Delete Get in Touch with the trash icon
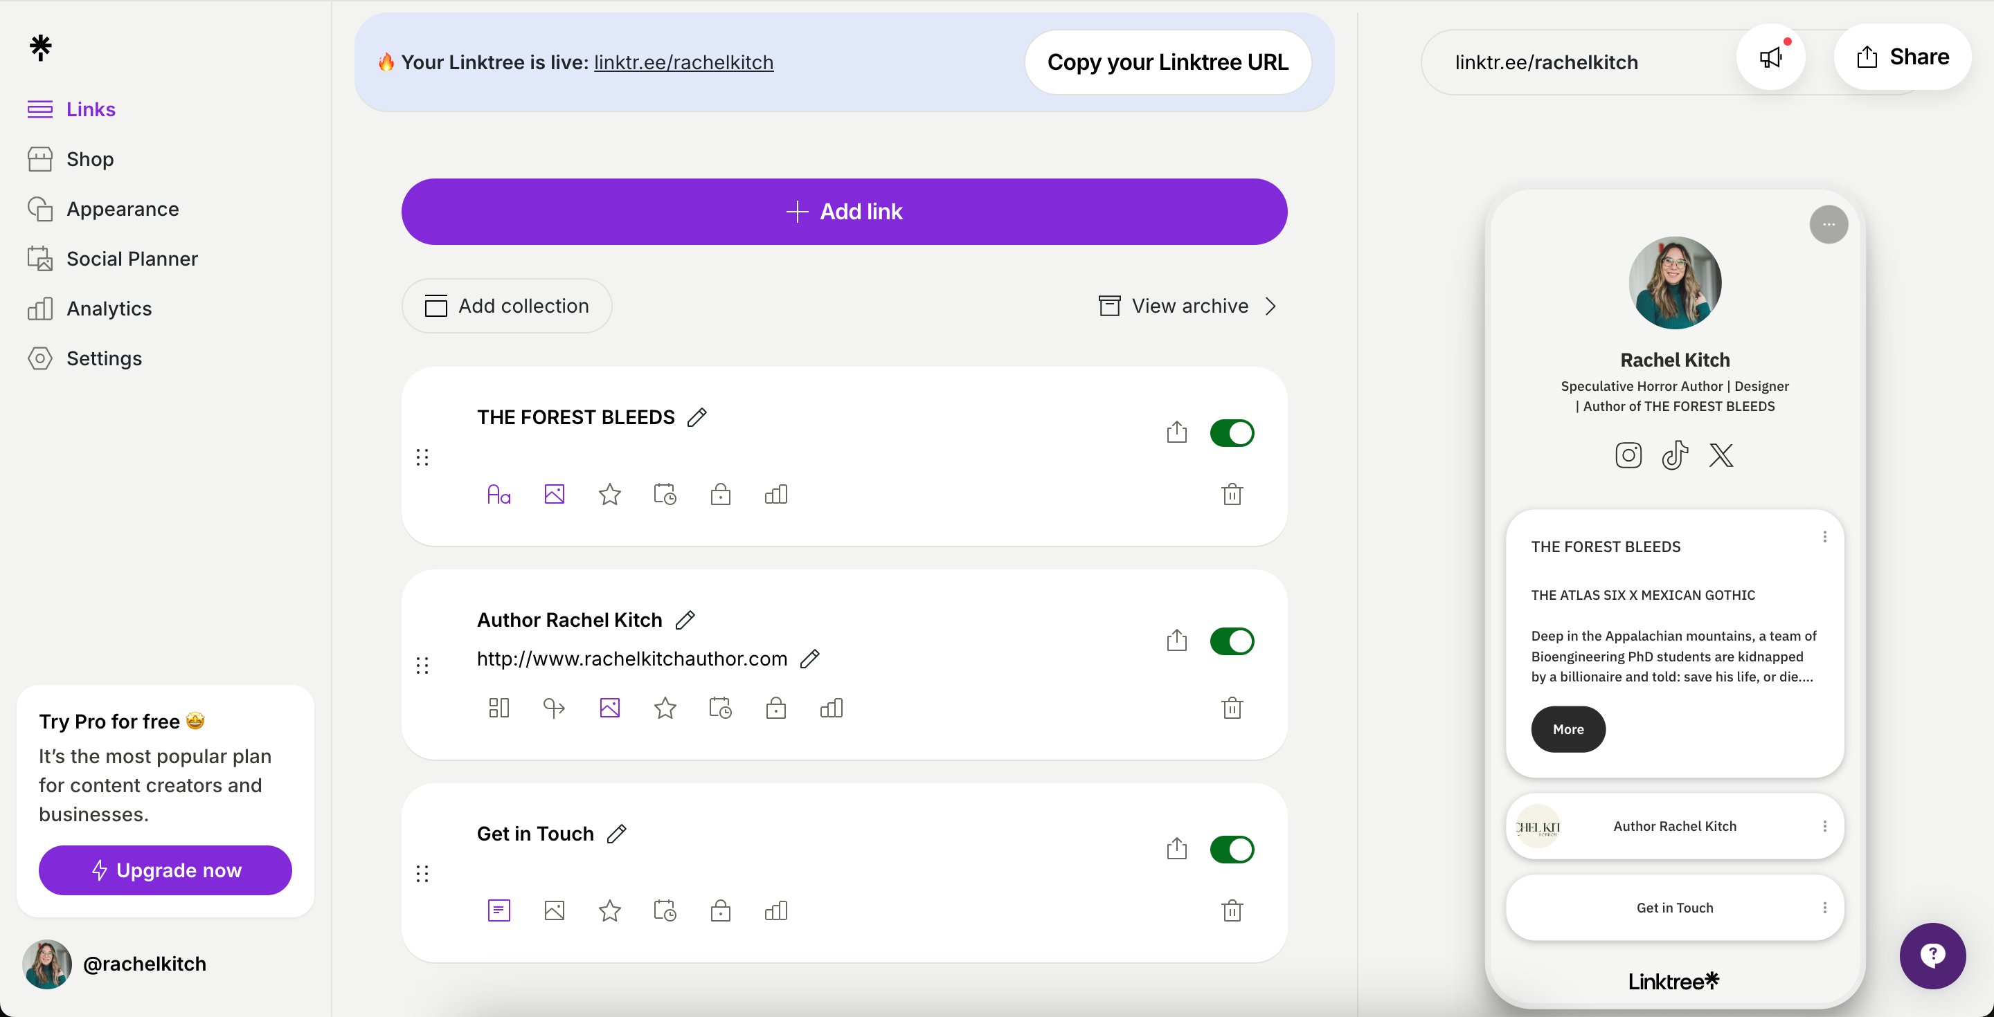 [x=1232, y=910]
